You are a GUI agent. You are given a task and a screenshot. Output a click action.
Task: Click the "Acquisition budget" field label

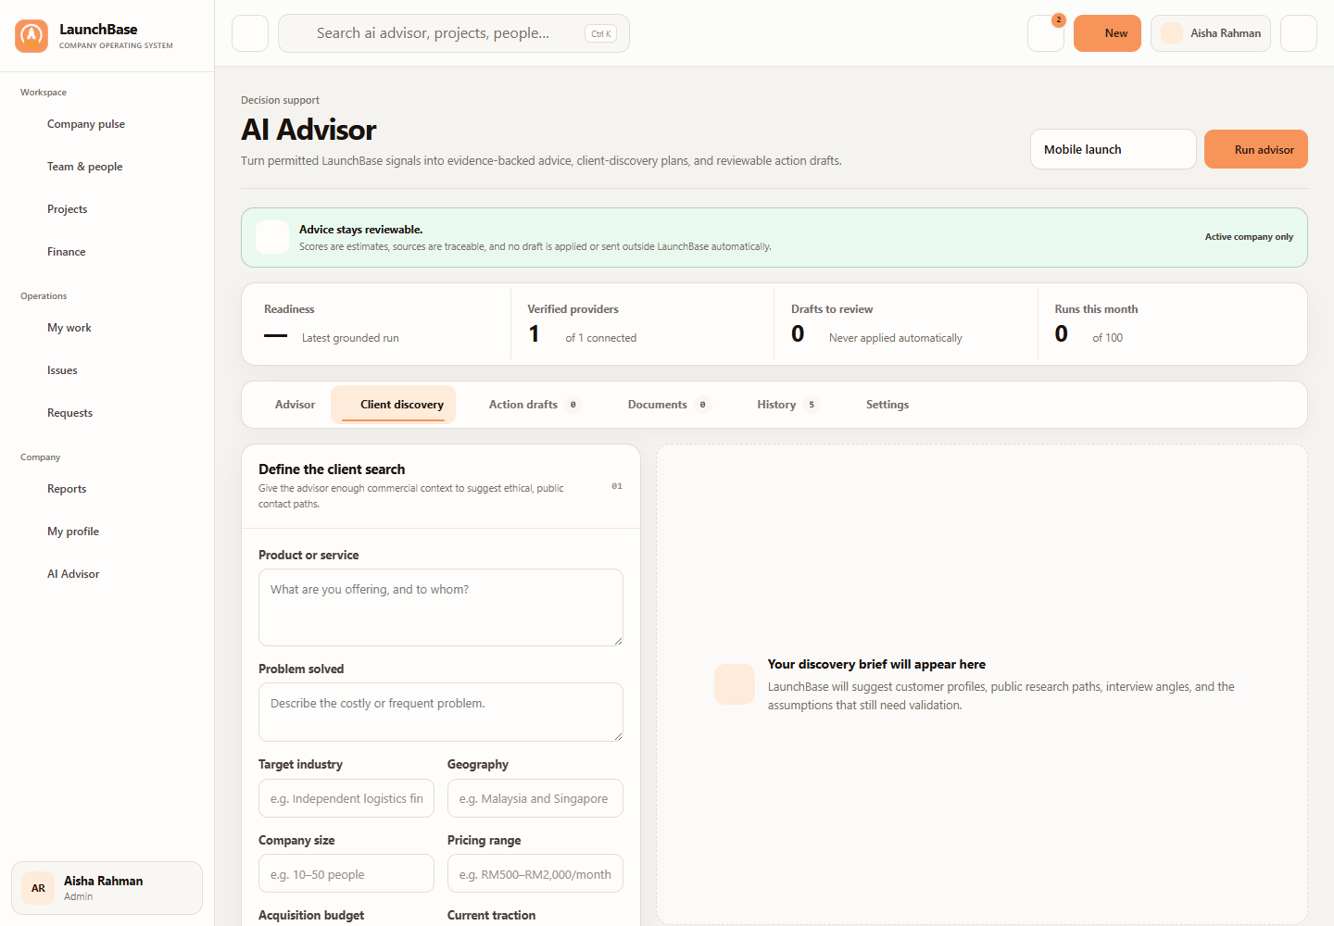tap(311, 915)
